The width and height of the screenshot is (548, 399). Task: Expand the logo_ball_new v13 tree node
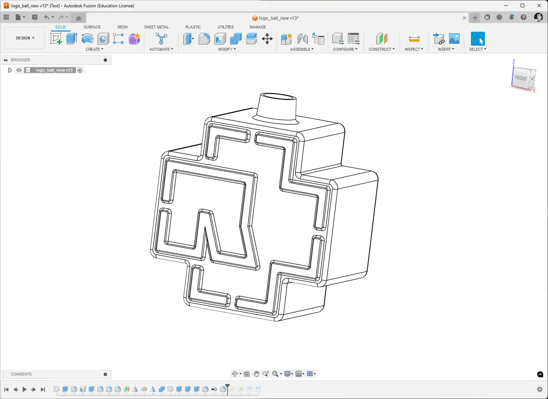click(10, 70)
